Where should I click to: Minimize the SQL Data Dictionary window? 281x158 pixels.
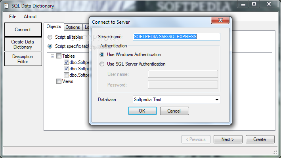(x=243, y=4)
